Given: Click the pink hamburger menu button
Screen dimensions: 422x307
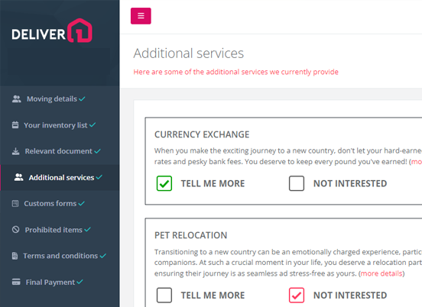Looking at the screenshot, I should tap(141, 16).
